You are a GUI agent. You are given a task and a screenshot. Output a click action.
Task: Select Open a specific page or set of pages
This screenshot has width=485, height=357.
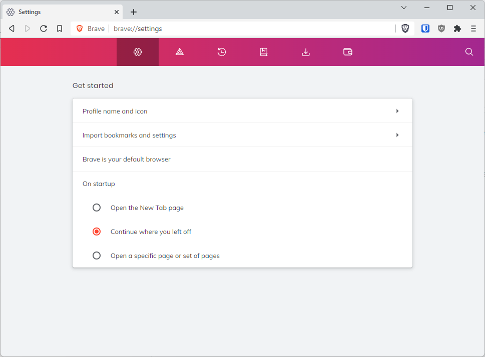point(97,255)
